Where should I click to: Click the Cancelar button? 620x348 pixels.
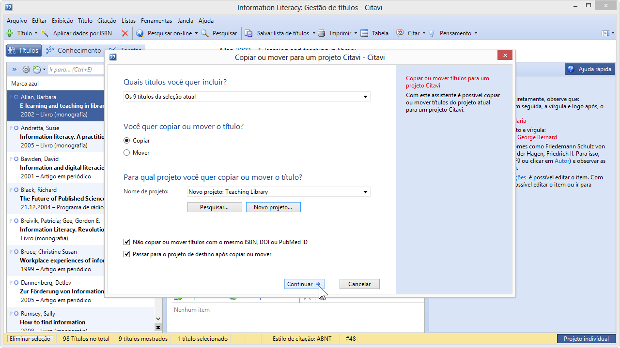pyautogui.click(x=359, y=284)
